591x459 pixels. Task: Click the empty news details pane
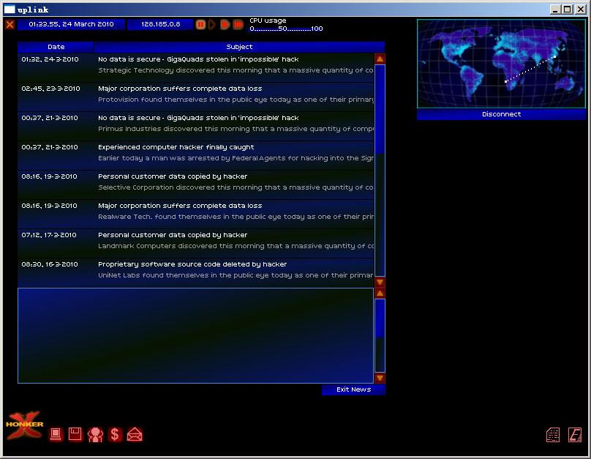[x=195, y=336]
